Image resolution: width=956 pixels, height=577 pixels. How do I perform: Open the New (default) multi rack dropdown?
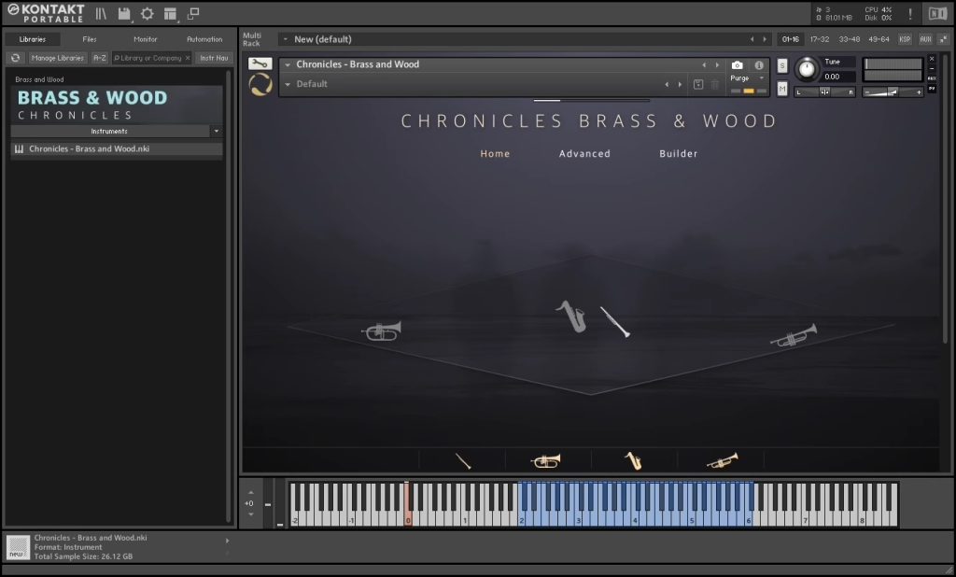(284, 39)
